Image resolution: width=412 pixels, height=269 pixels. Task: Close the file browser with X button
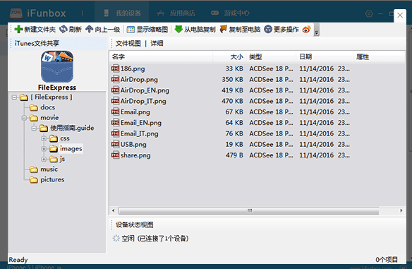coord(400,16)
